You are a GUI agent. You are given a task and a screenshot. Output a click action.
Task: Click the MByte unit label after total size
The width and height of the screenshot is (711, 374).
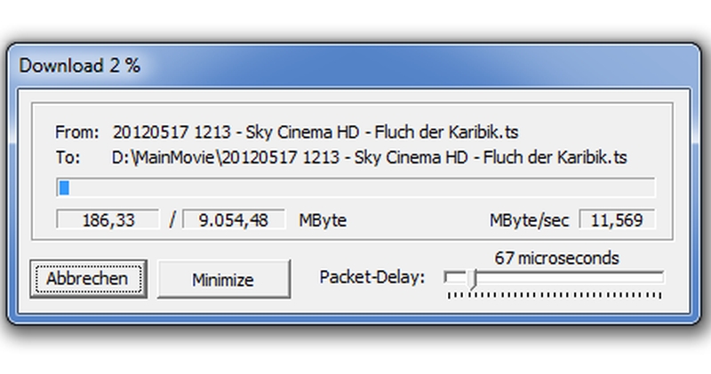click(323, 219)
